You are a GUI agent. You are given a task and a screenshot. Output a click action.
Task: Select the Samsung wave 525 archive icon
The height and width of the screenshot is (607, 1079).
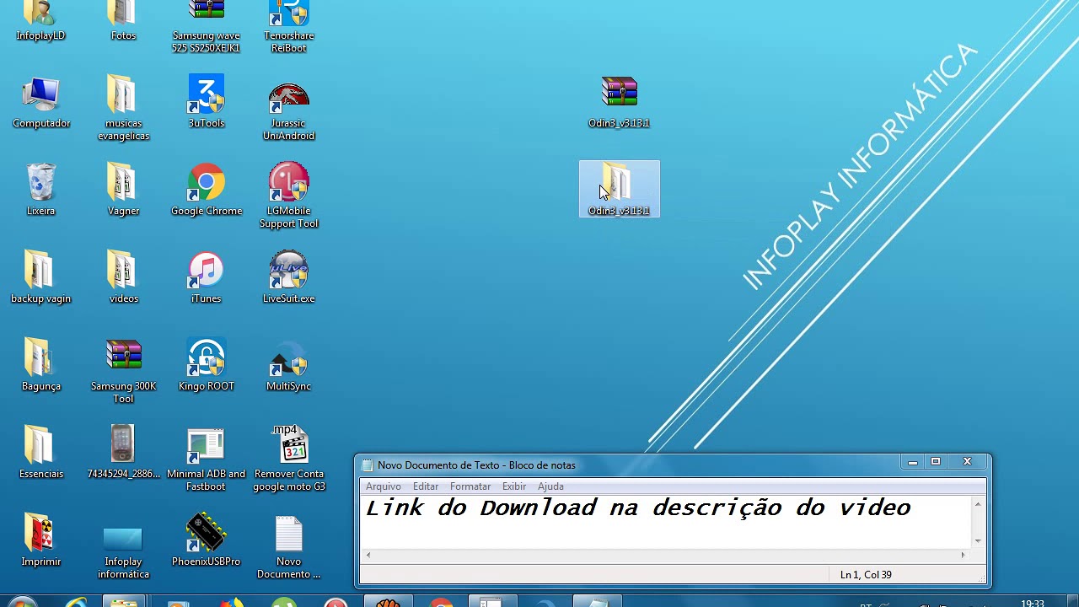click(x=206, y=27)
